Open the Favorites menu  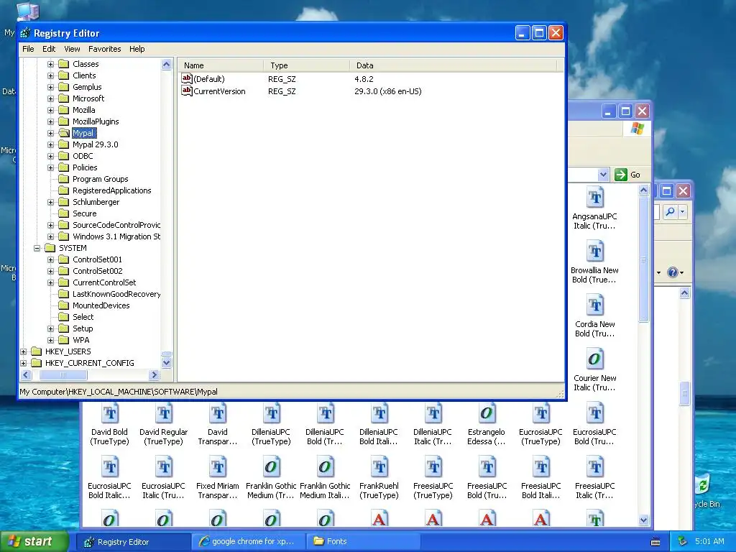(x=105, y=49)
